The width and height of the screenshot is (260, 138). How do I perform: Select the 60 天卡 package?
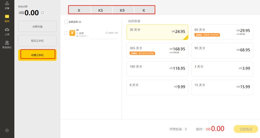[222, 32]
